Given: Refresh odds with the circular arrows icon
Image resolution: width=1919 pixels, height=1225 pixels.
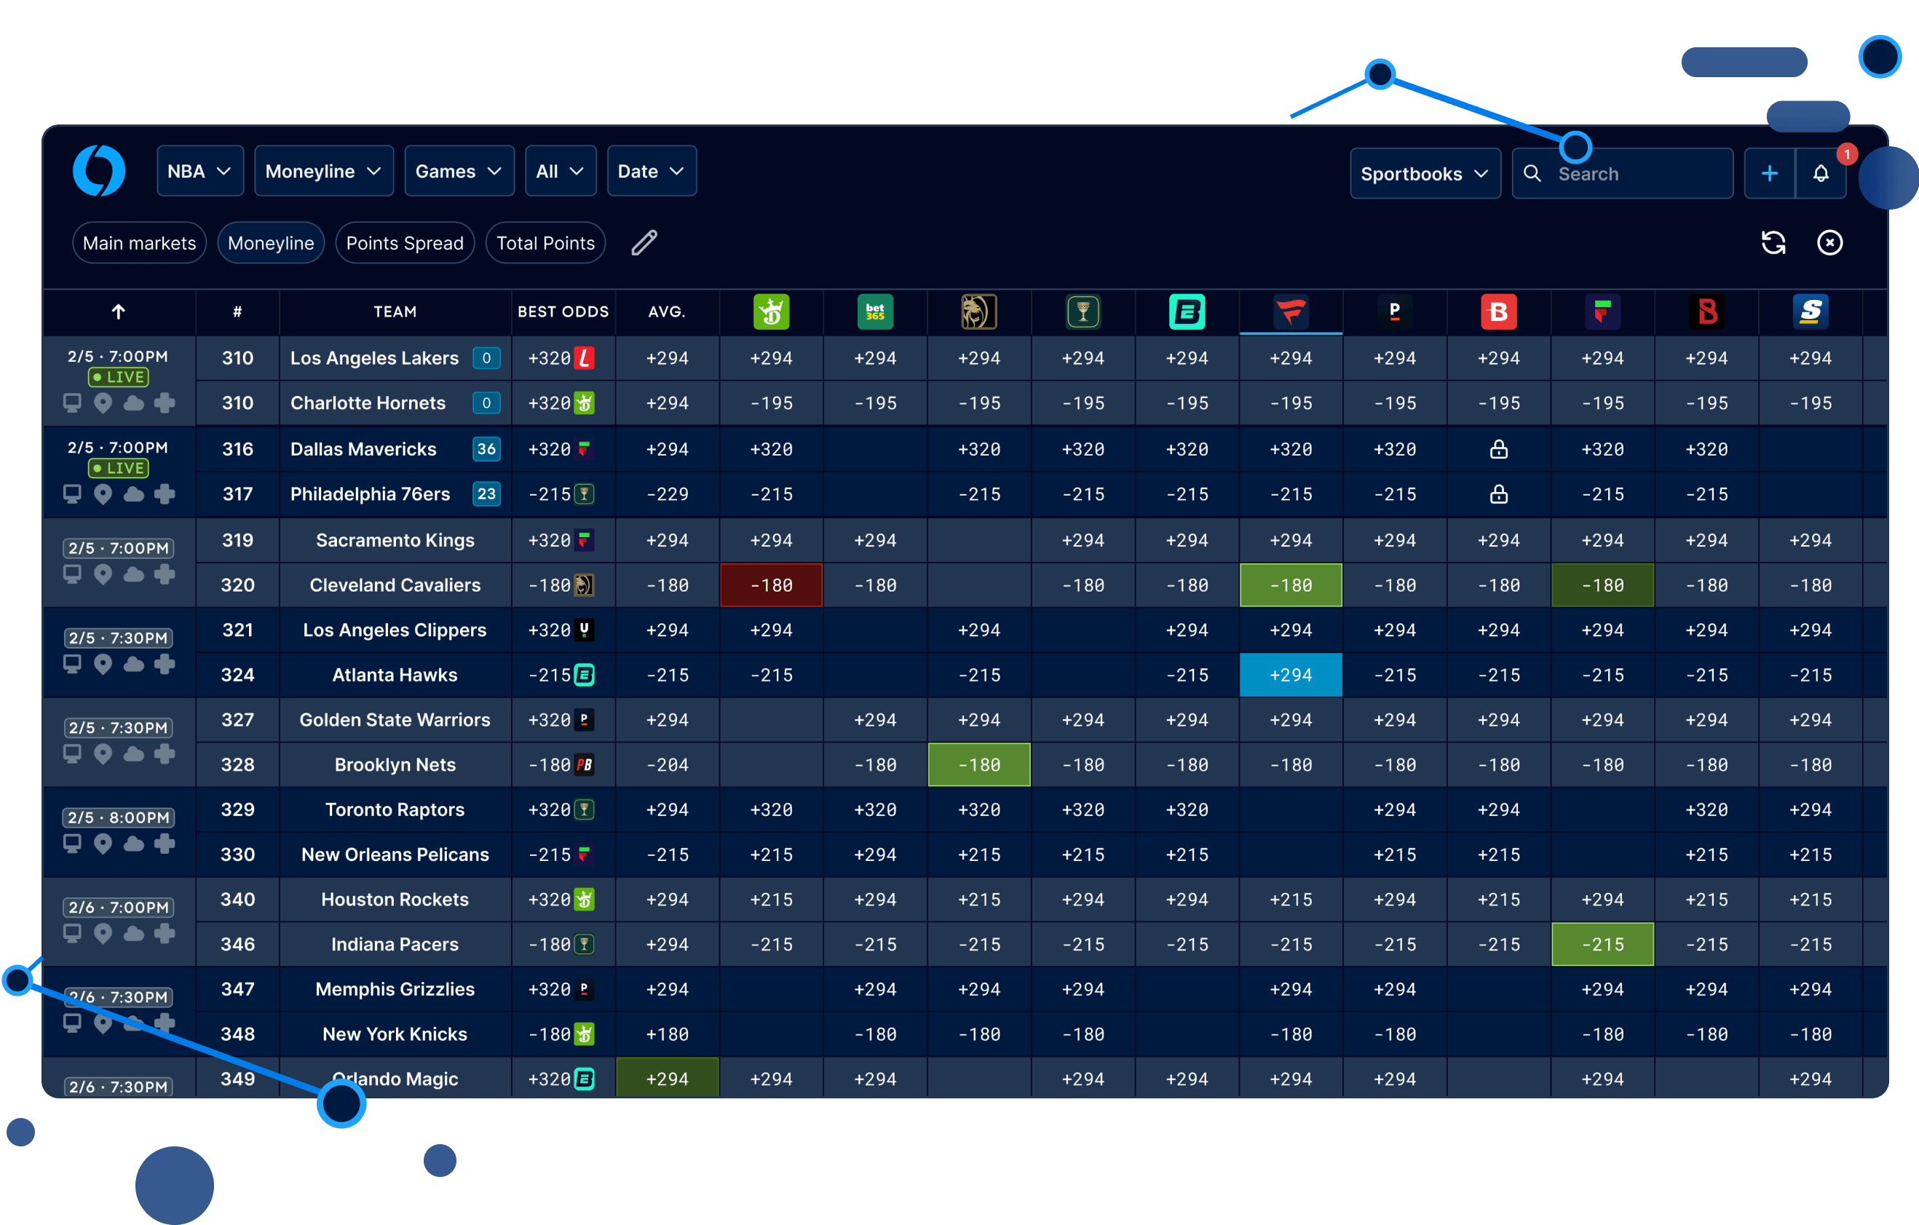Looking at the screenshot, I should click(1773, 242).
